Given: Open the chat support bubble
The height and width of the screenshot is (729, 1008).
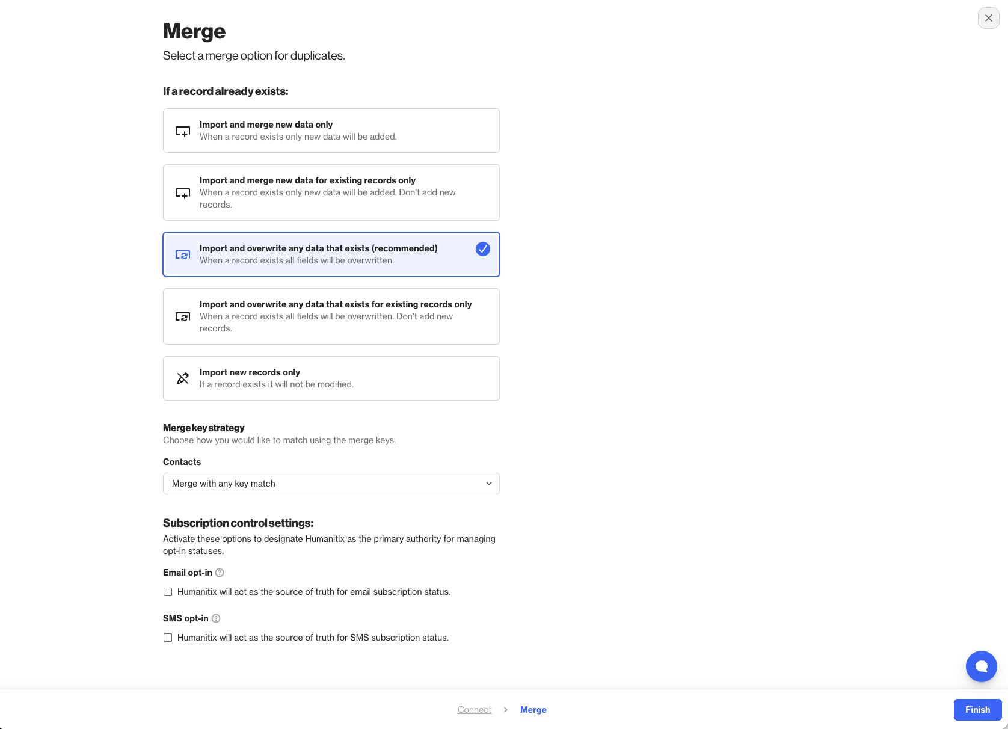Looking at the screenshot, I should (x=981, y=666).
